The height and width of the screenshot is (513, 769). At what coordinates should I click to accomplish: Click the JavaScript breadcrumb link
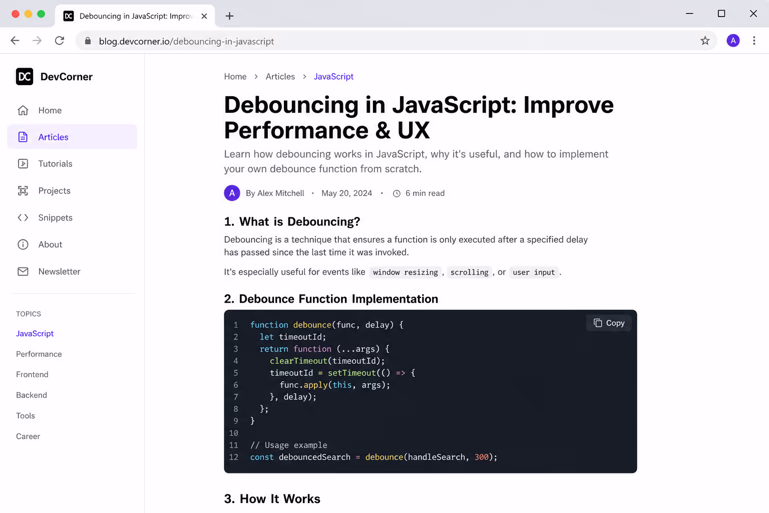(x=333, y=77)
